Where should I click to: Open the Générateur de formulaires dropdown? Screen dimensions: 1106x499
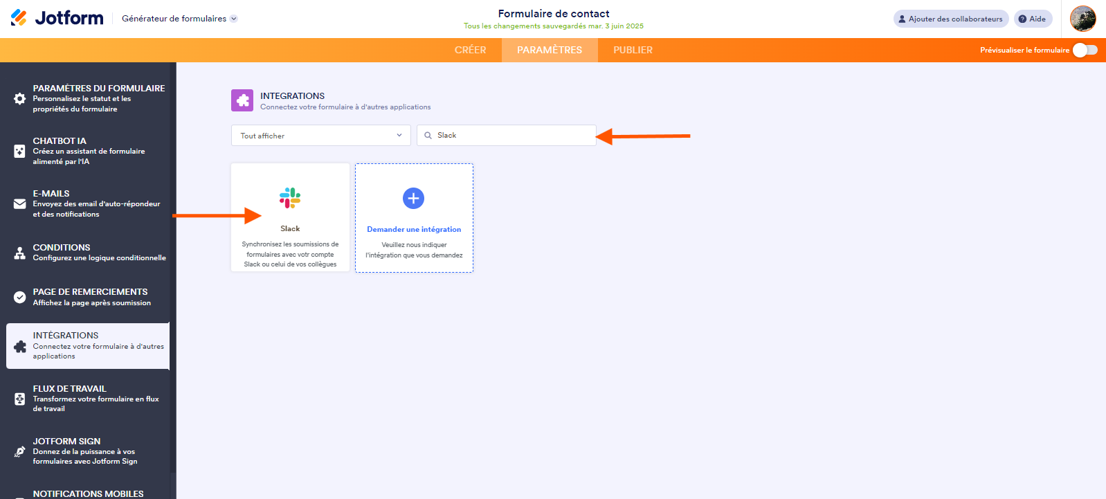point(180,19)
